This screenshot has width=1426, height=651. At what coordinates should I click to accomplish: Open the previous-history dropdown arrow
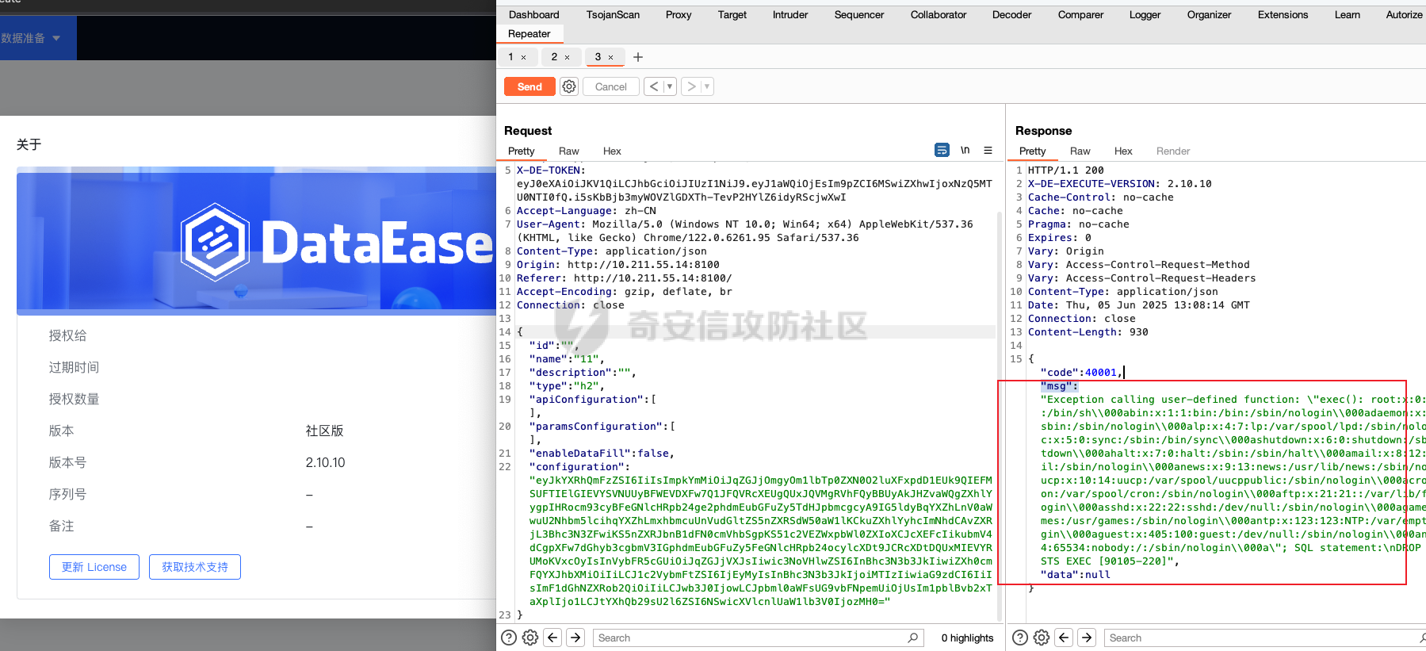click(x=670, y=86)
